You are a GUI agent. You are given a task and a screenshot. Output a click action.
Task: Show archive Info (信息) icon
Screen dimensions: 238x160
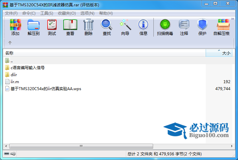(x=143, y=27)
